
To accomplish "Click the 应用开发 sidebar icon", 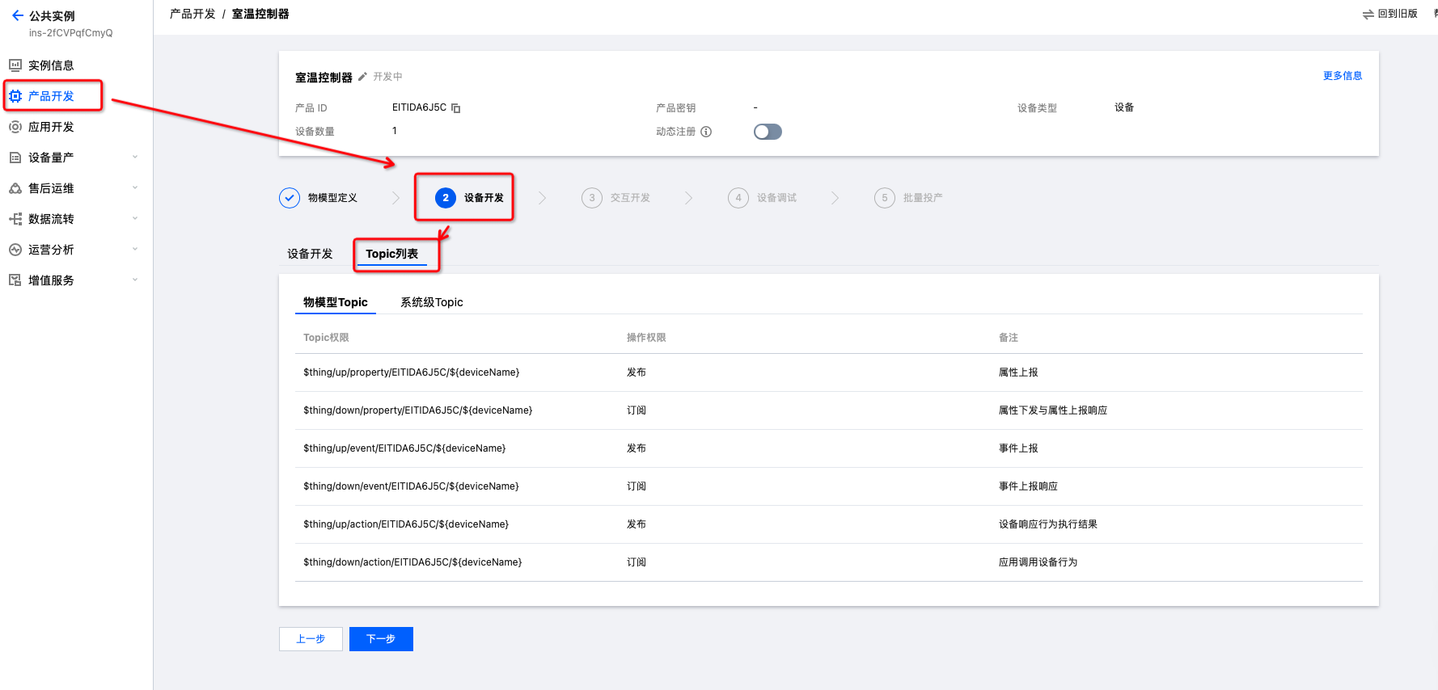I will (x=15, y=127).
